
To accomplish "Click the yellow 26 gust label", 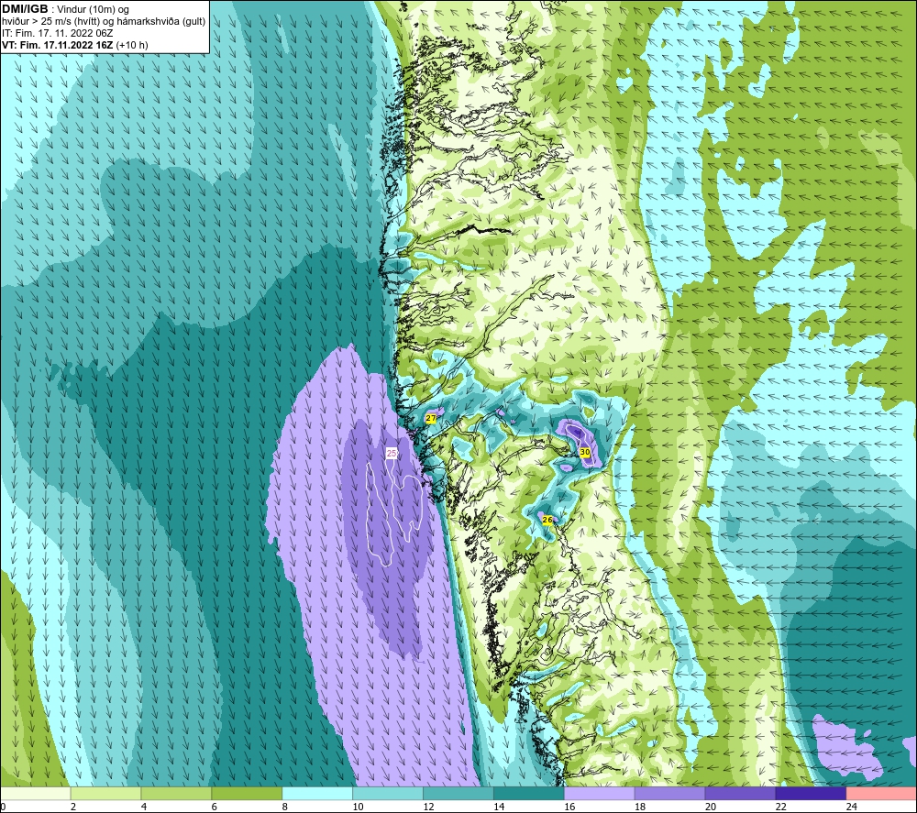I will click(x=547, y=520).
